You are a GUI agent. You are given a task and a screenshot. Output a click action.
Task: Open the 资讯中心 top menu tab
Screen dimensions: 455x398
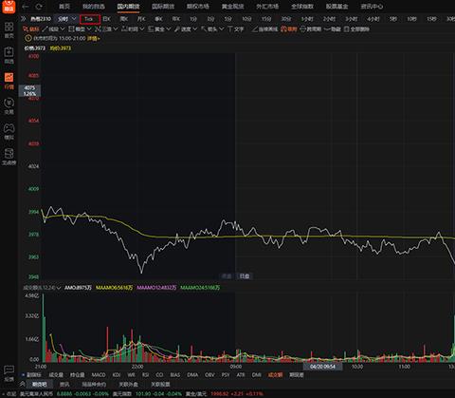[x=372, y=7]
